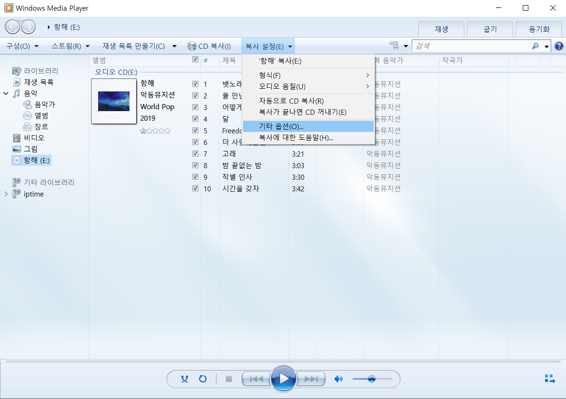Choose '항해' 복사(E:) menu item
This screenshot has width=566, height=399.
(308, 61)
